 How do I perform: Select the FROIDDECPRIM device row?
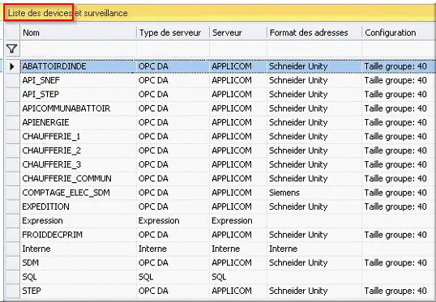(228, 235)
